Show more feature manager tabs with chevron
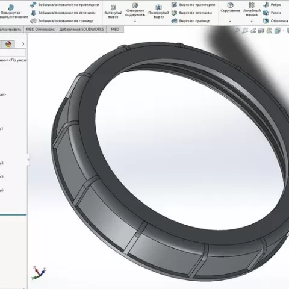The width and height of the screenshot is (289, 289). tap(23, 44)
